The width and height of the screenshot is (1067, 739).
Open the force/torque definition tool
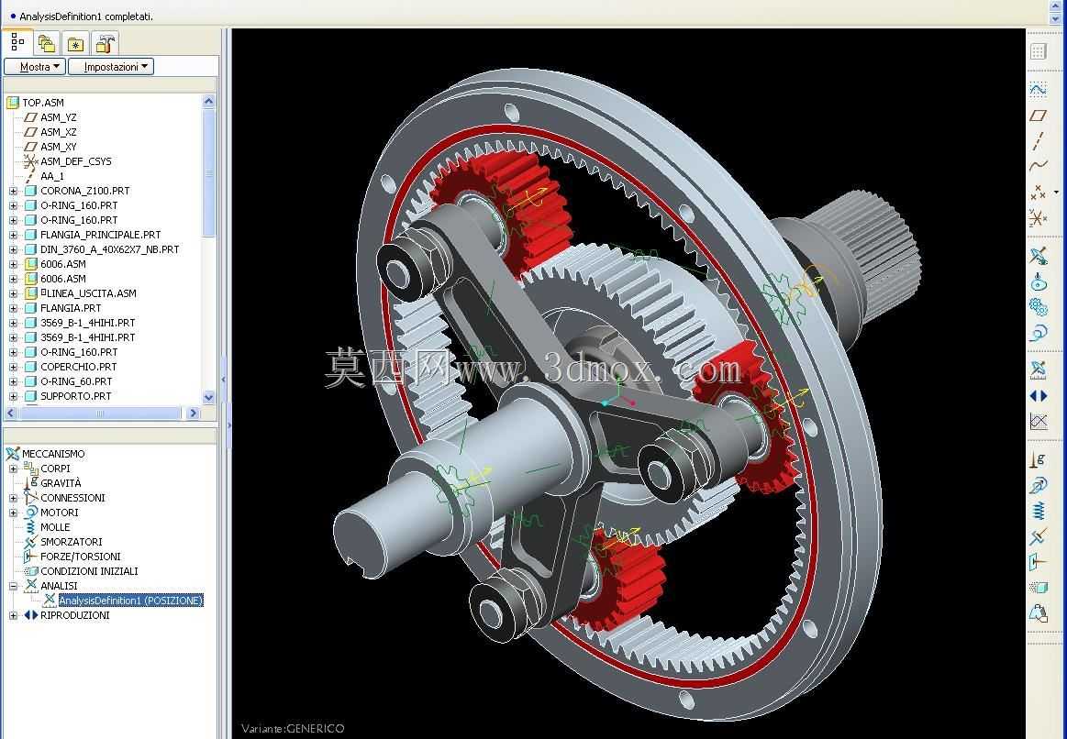(x=1038, y=562)
